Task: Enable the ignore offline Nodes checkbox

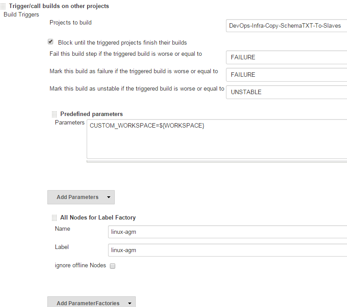Action: click(x=113, y=266)
